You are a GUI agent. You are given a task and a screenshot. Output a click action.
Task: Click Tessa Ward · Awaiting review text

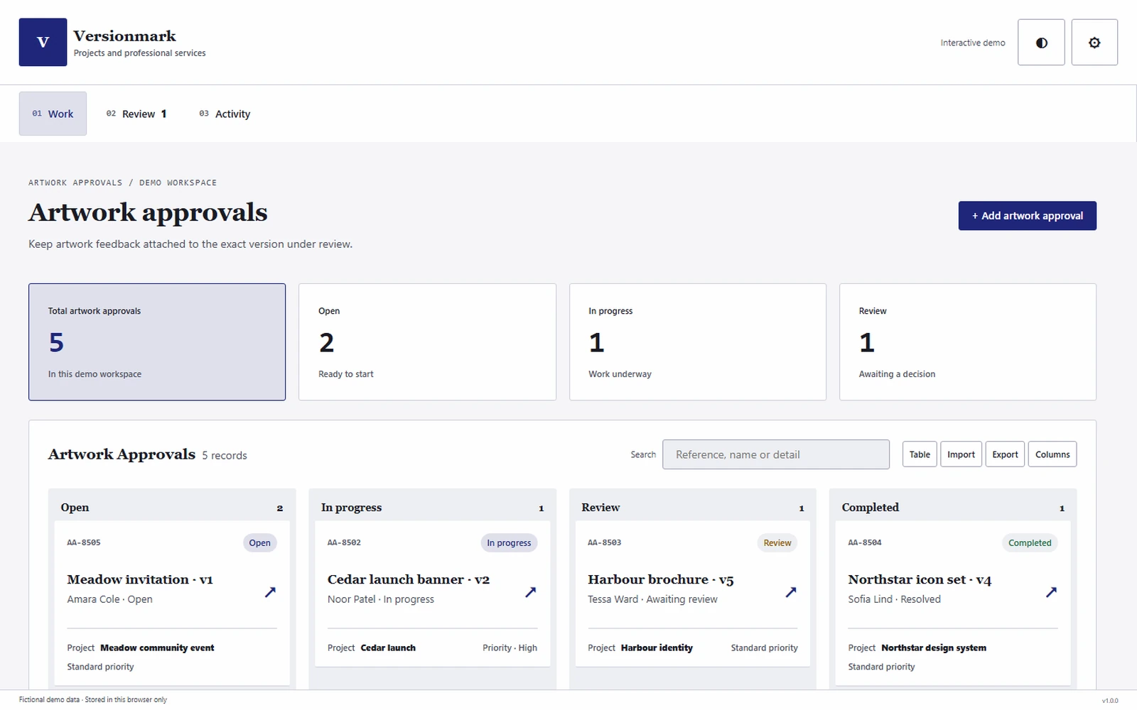click(652, 599)
